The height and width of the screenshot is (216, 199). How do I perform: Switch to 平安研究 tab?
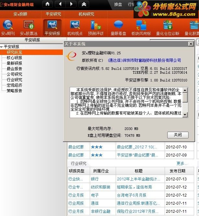coord(53,14)
